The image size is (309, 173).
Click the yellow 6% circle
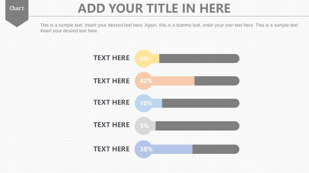tap(144, 59)
